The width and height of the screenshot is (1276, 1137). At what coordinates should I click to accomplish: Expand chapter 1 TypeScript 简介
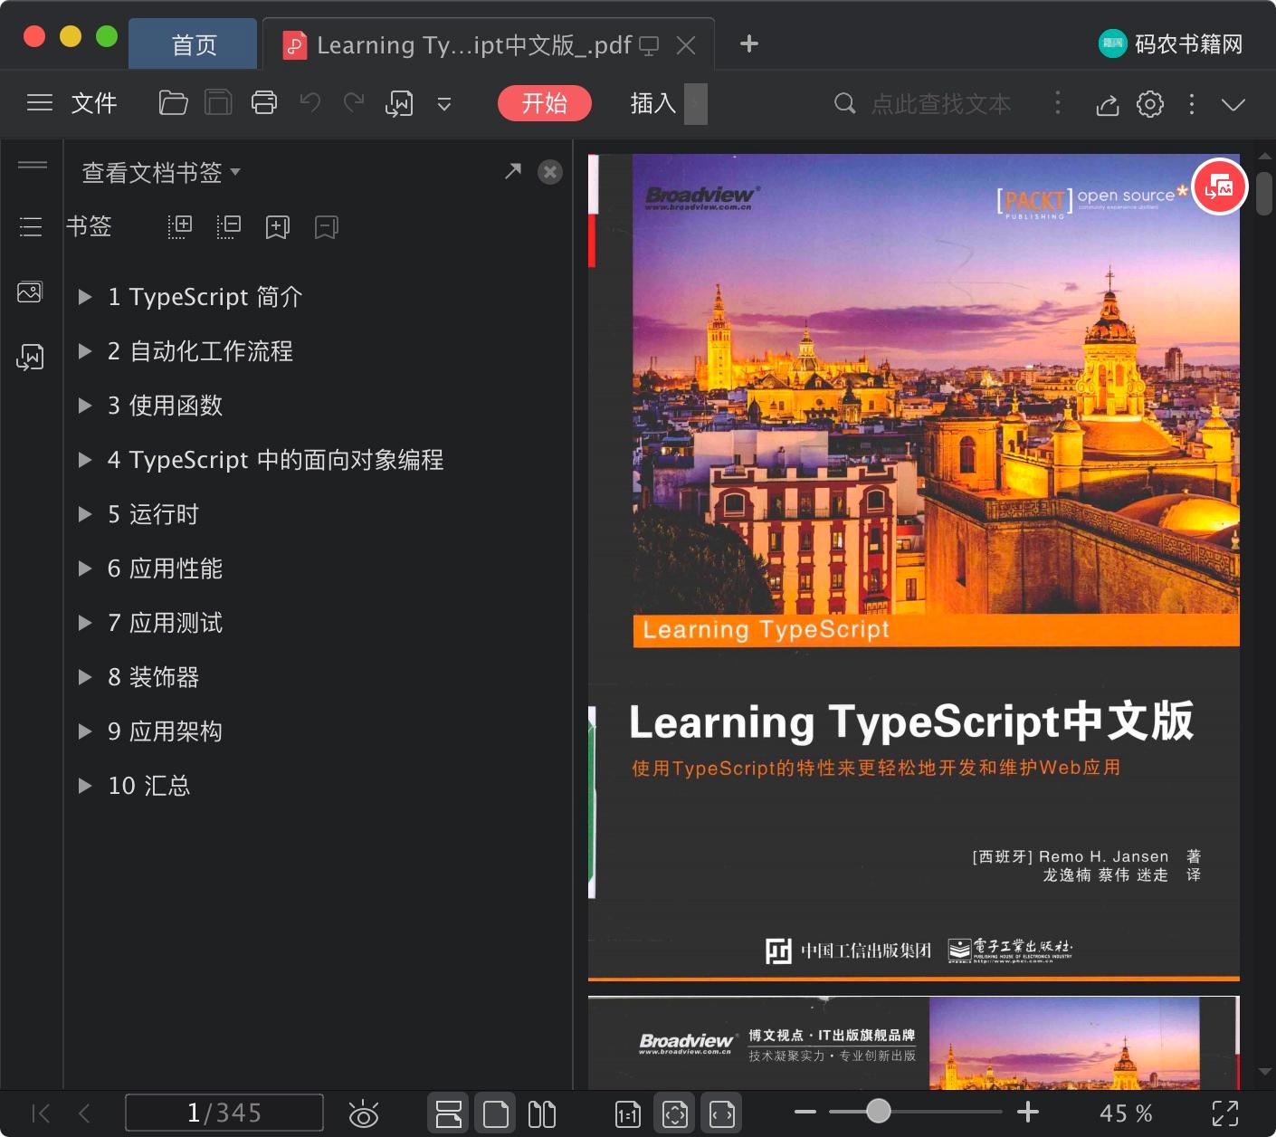click(x=85, y=297)
